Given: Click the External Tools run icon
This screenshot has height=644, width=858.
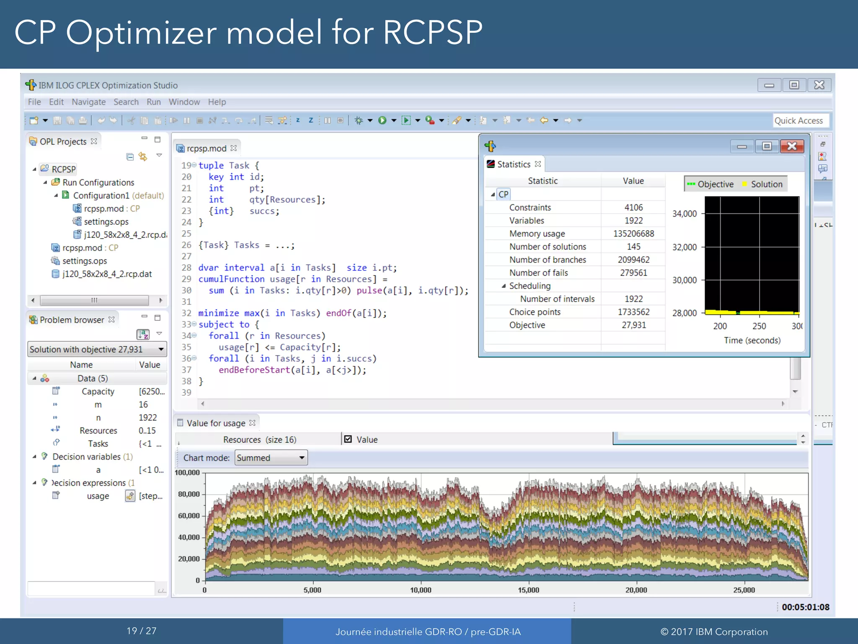Looking at the screenshot, I should [x=430, y=121].
